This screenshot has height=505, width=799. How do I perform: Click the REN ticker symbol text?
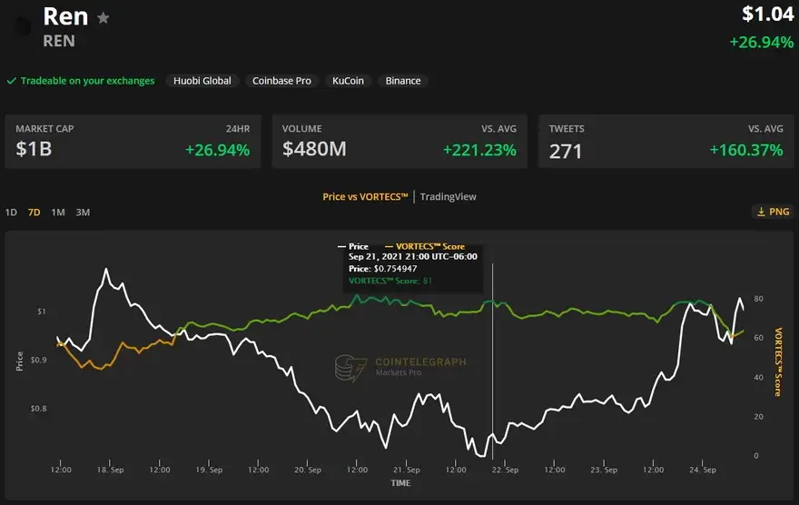(x=59, y=41)
